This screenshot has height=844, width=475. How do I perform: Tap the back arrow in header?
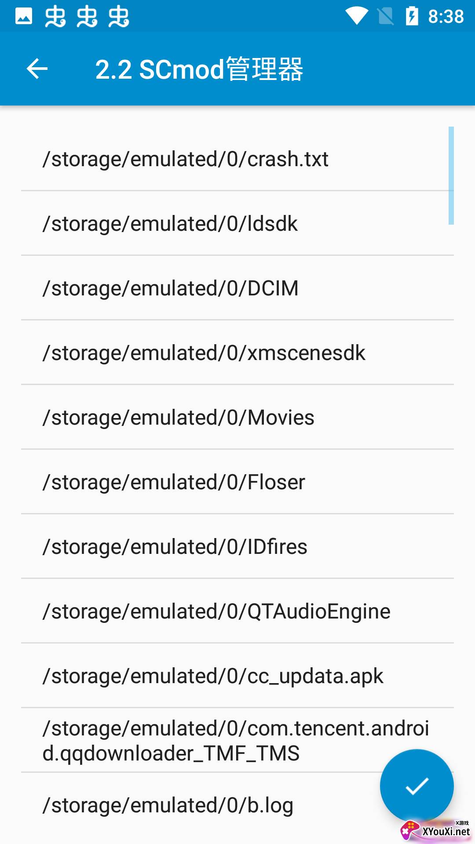tap(37, 69)
